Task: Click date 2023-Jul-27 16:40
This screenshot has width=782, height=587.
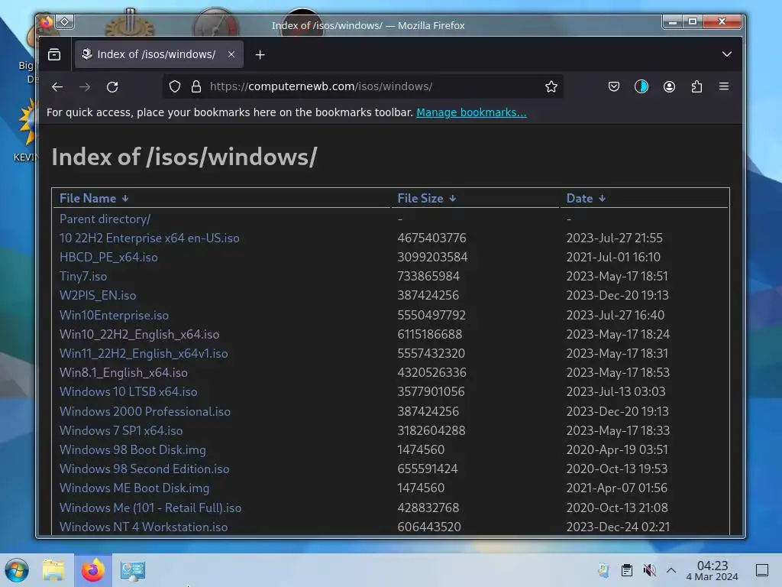Action: click(615, 315)
